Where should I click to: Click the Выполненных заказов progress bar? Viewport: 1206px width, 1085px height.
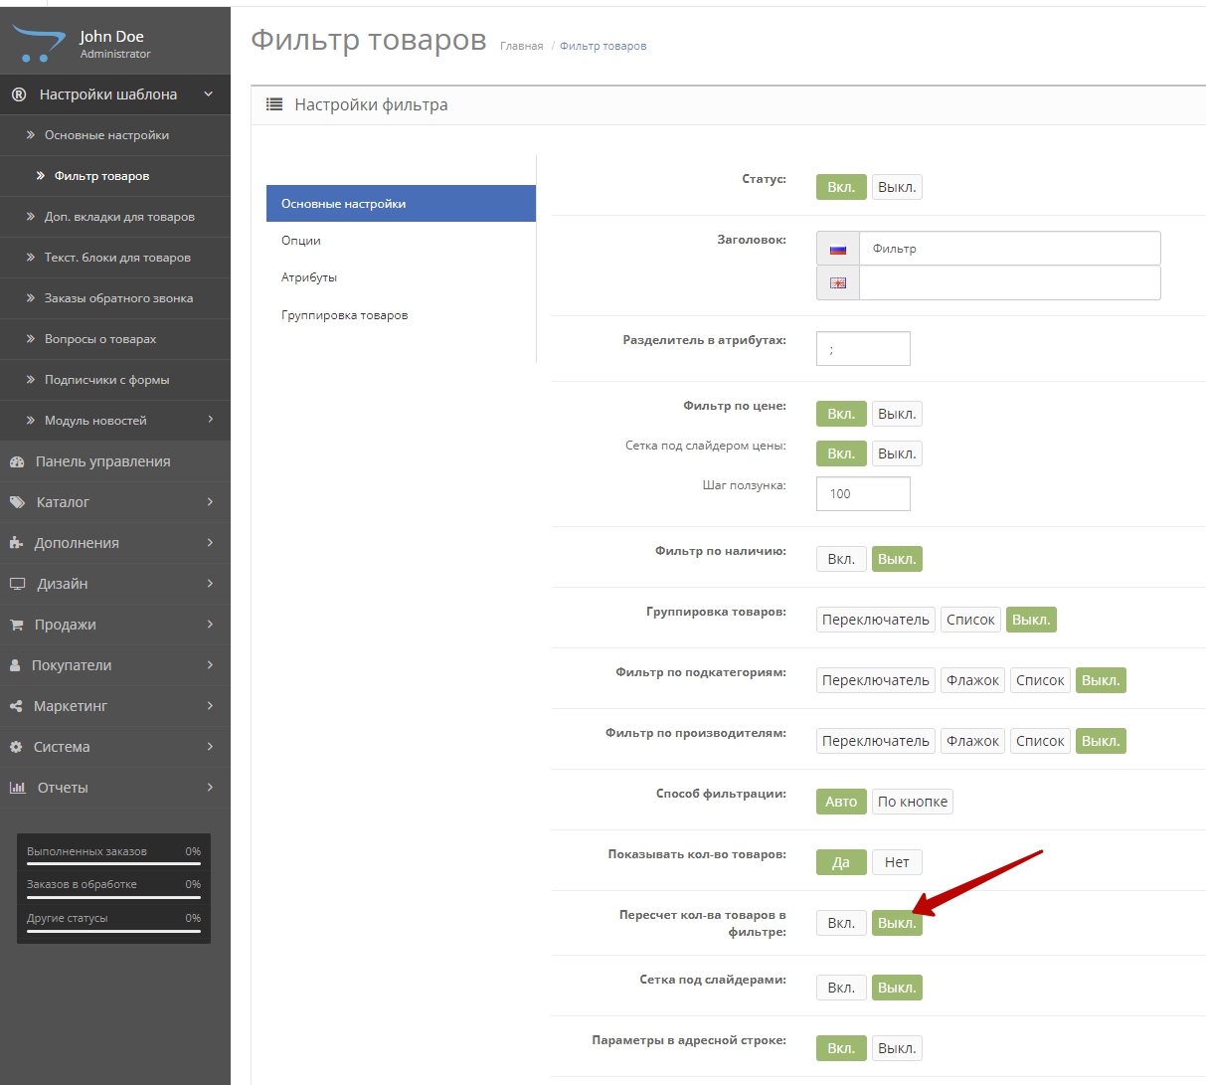tap(113, 864)
